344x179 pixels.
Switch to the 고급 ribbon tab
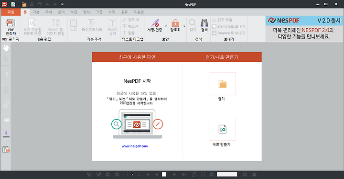pyautogui.click(x=99, y=12)
